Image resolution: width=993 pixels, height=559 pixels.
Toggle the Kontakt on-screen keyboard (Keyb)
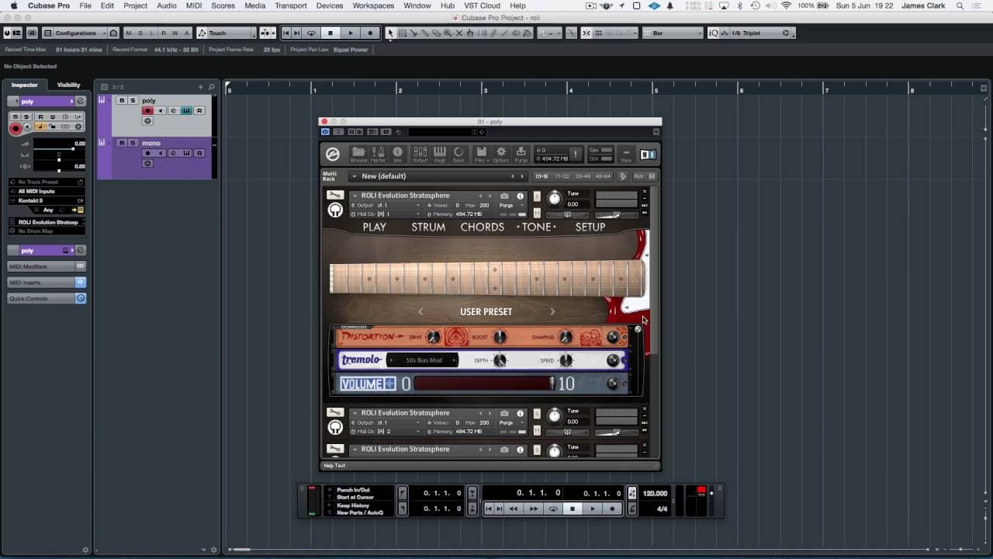(440, 154)
